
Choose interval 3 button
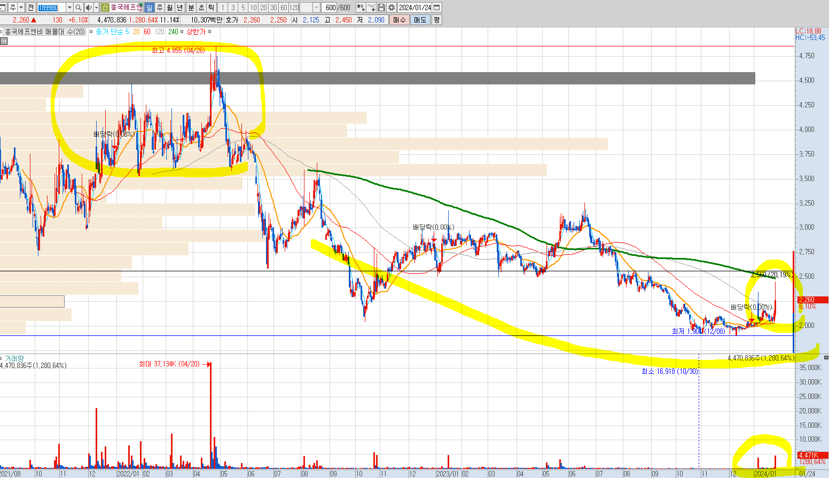click(233, 7)
